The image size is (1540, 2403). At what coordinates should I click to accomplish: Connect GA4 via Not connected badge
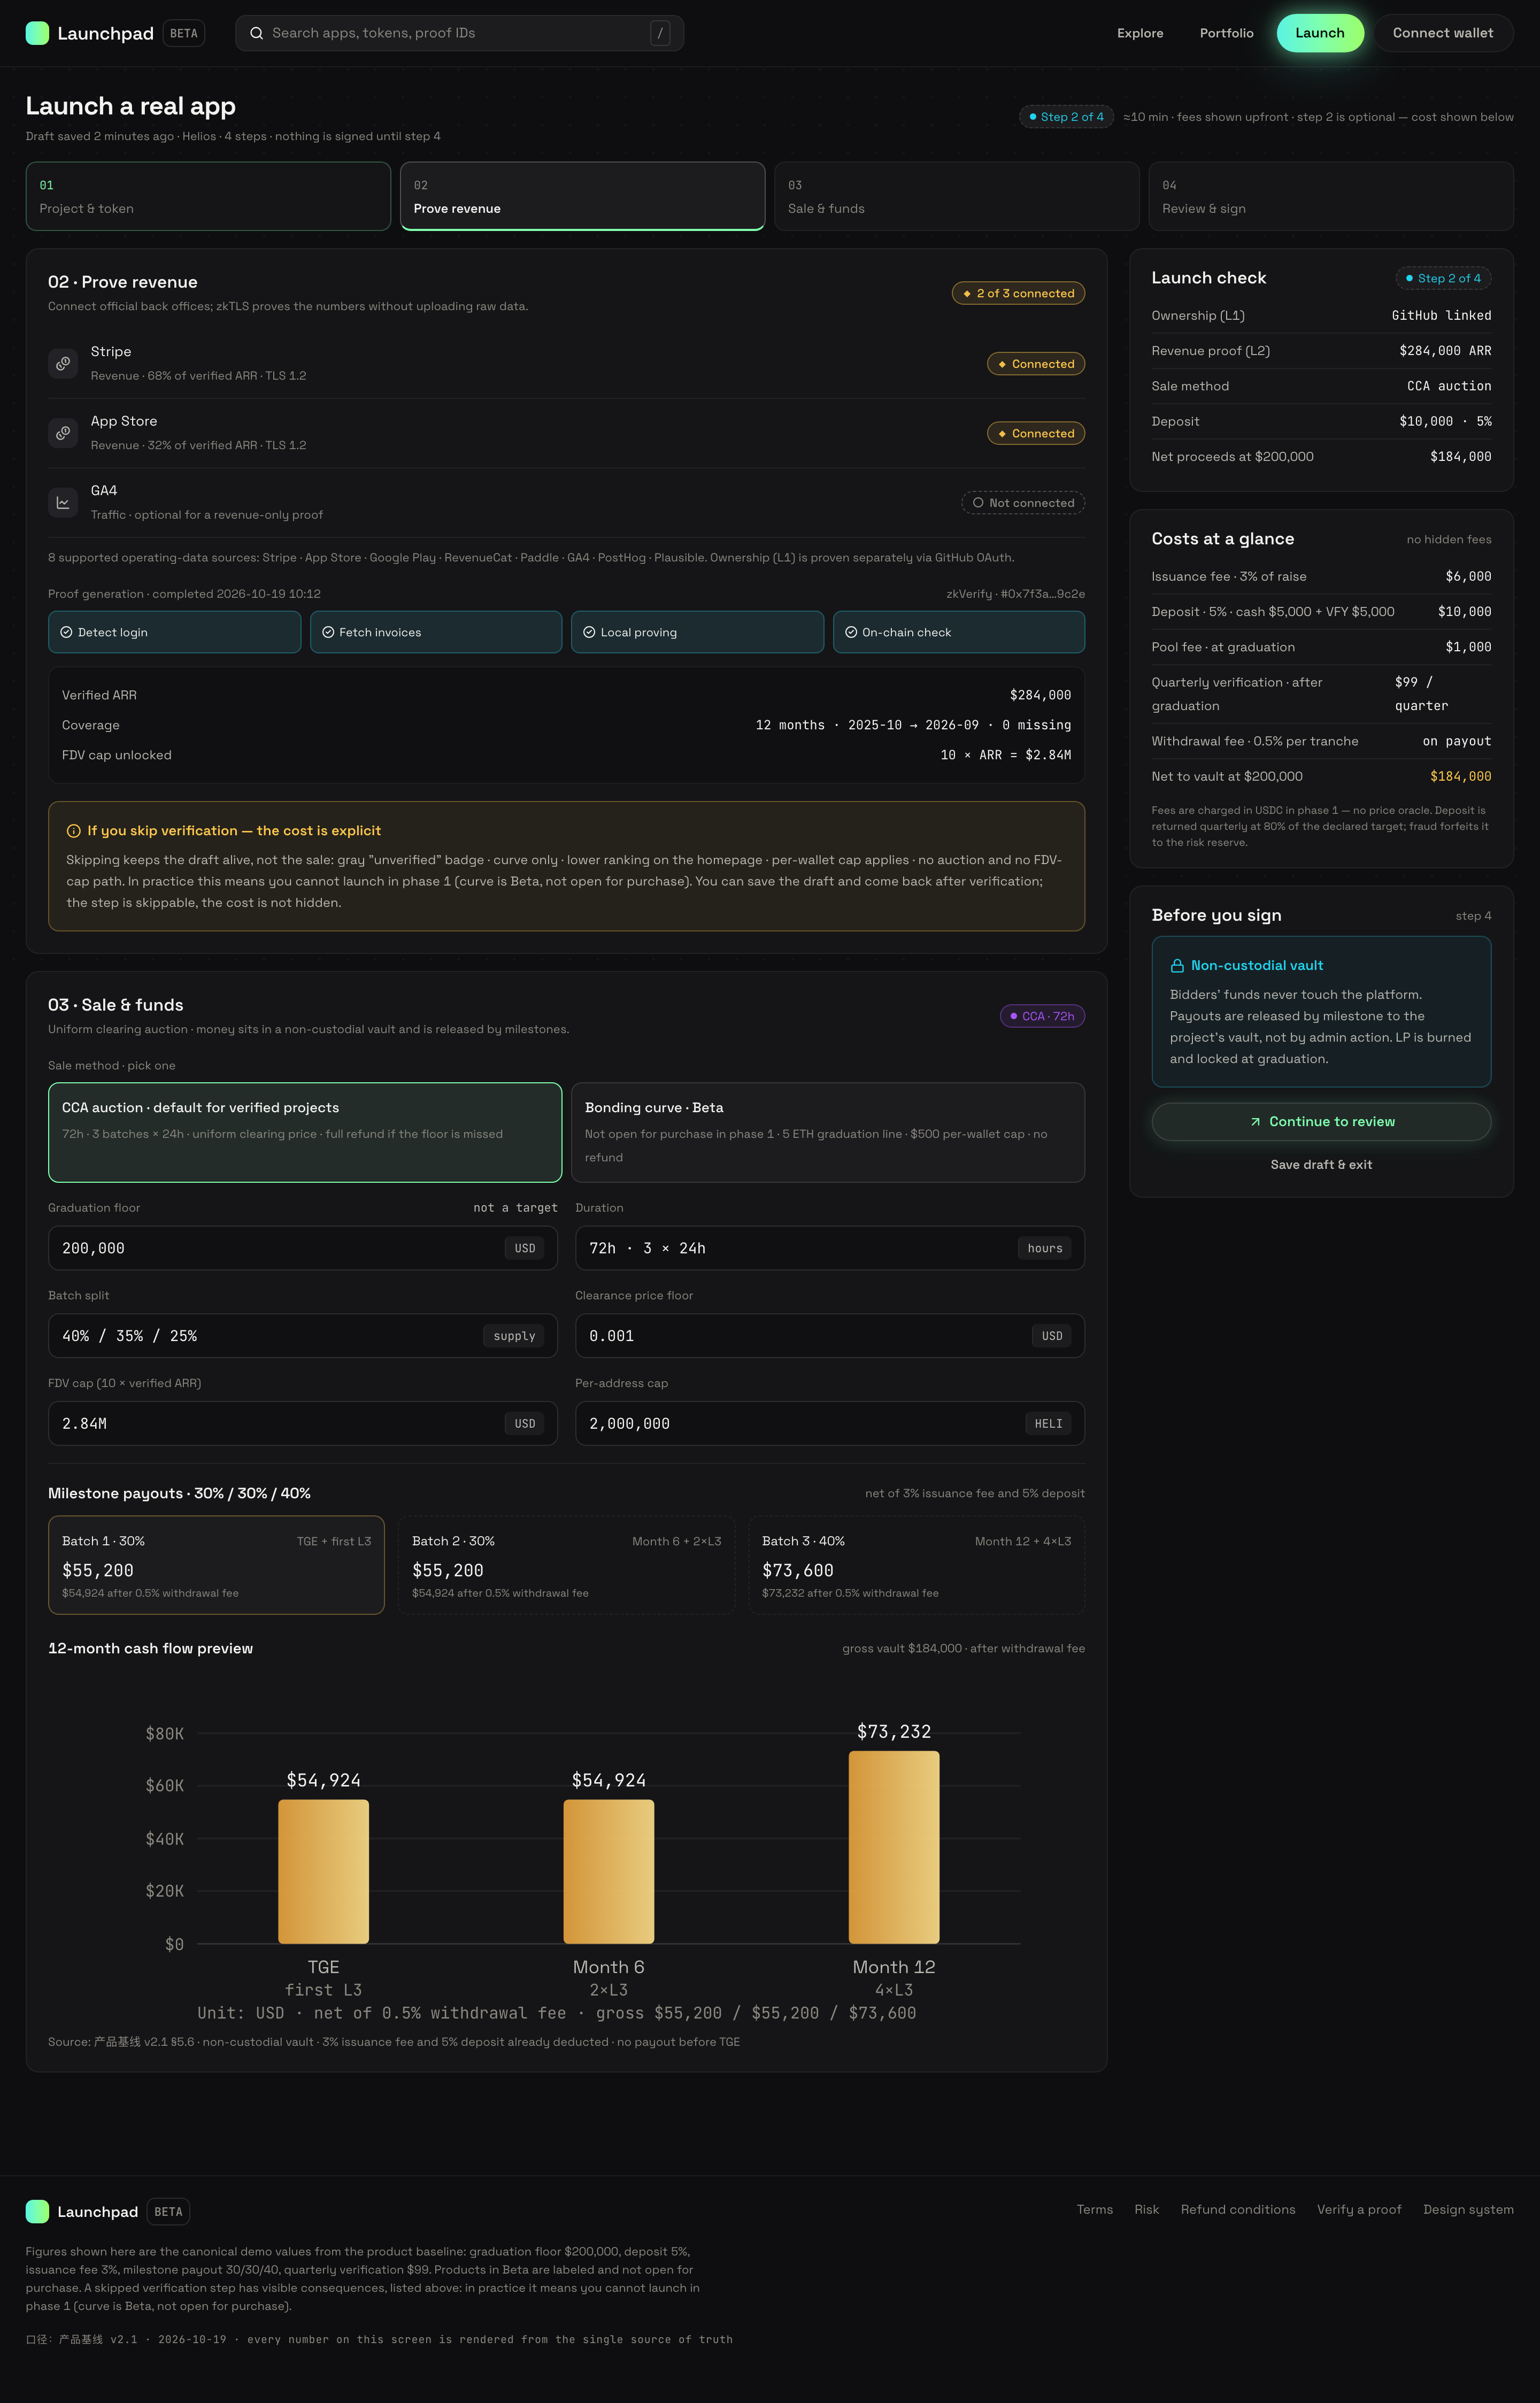tap(1023, 503)
